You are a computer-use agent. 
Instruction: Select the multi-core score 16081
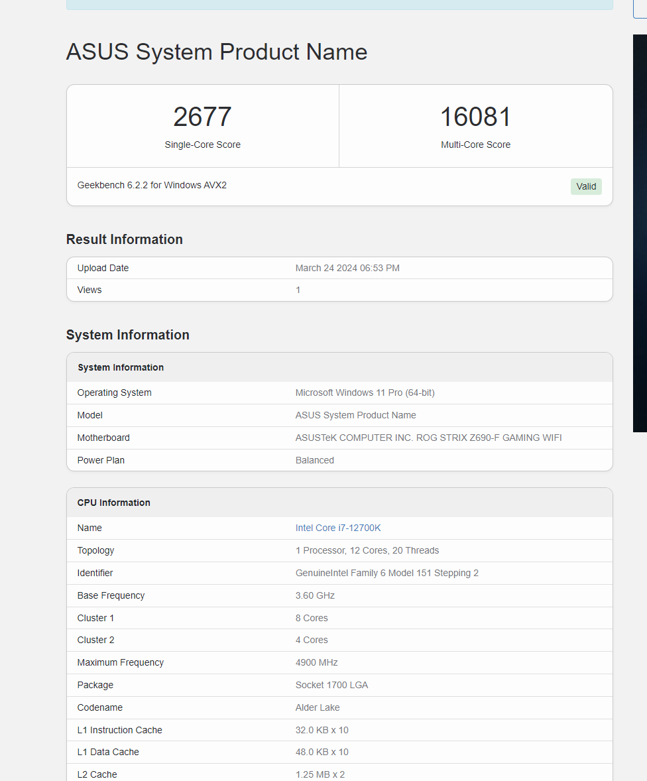click(476, 117)
